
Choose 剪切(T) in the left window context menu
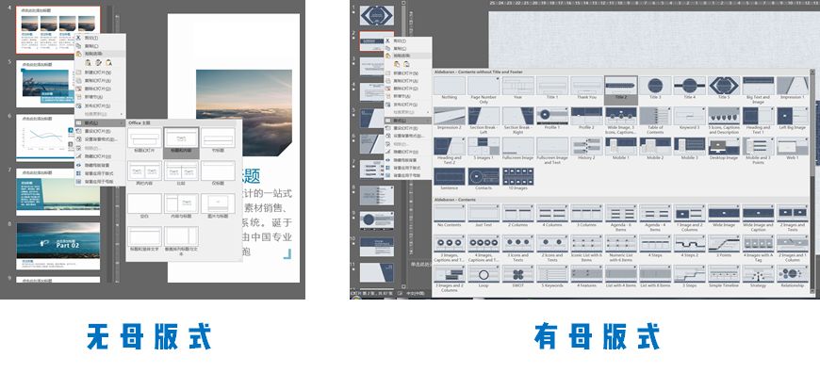coord(101,38)
